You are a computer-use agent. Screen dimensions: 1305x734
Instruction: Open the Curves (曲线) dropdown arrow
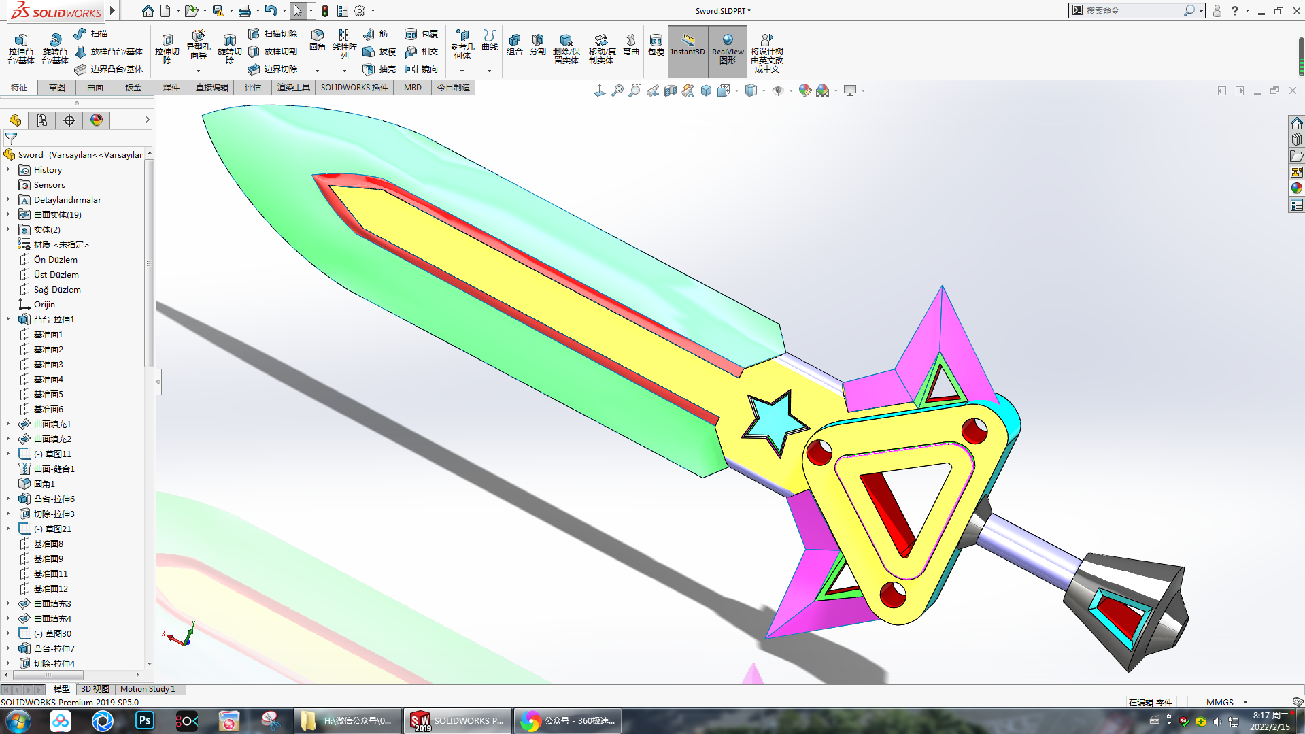pyautogui.click(x=489, y=71)
